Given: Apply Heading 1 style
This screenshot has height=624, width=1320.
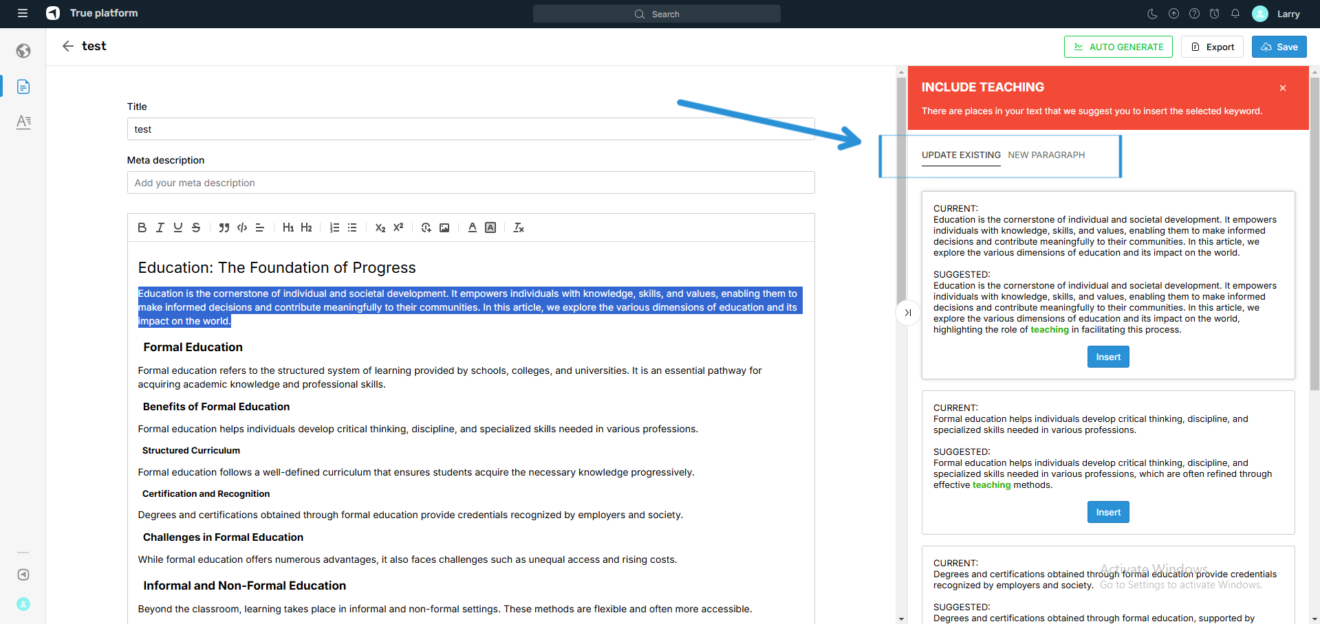Looking at the screenshot, I should click(288, 227).
